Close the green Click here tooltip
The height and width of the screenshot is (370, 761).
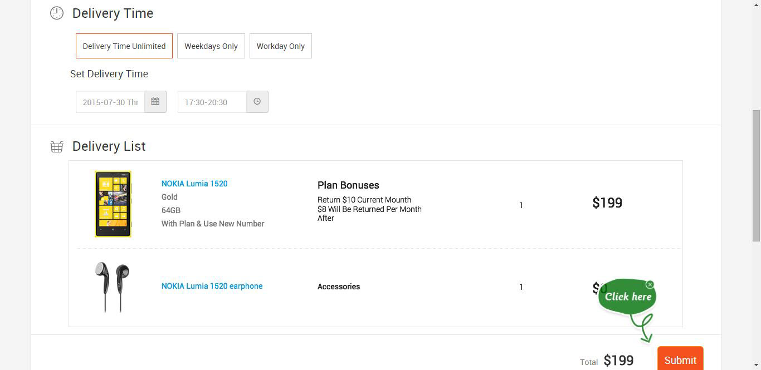[x=650, y=284]
